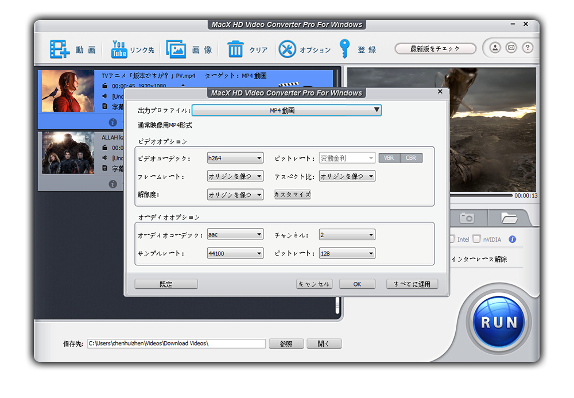Show info for the ALLAH video item
574x398 pixels.
pos(113,184)
